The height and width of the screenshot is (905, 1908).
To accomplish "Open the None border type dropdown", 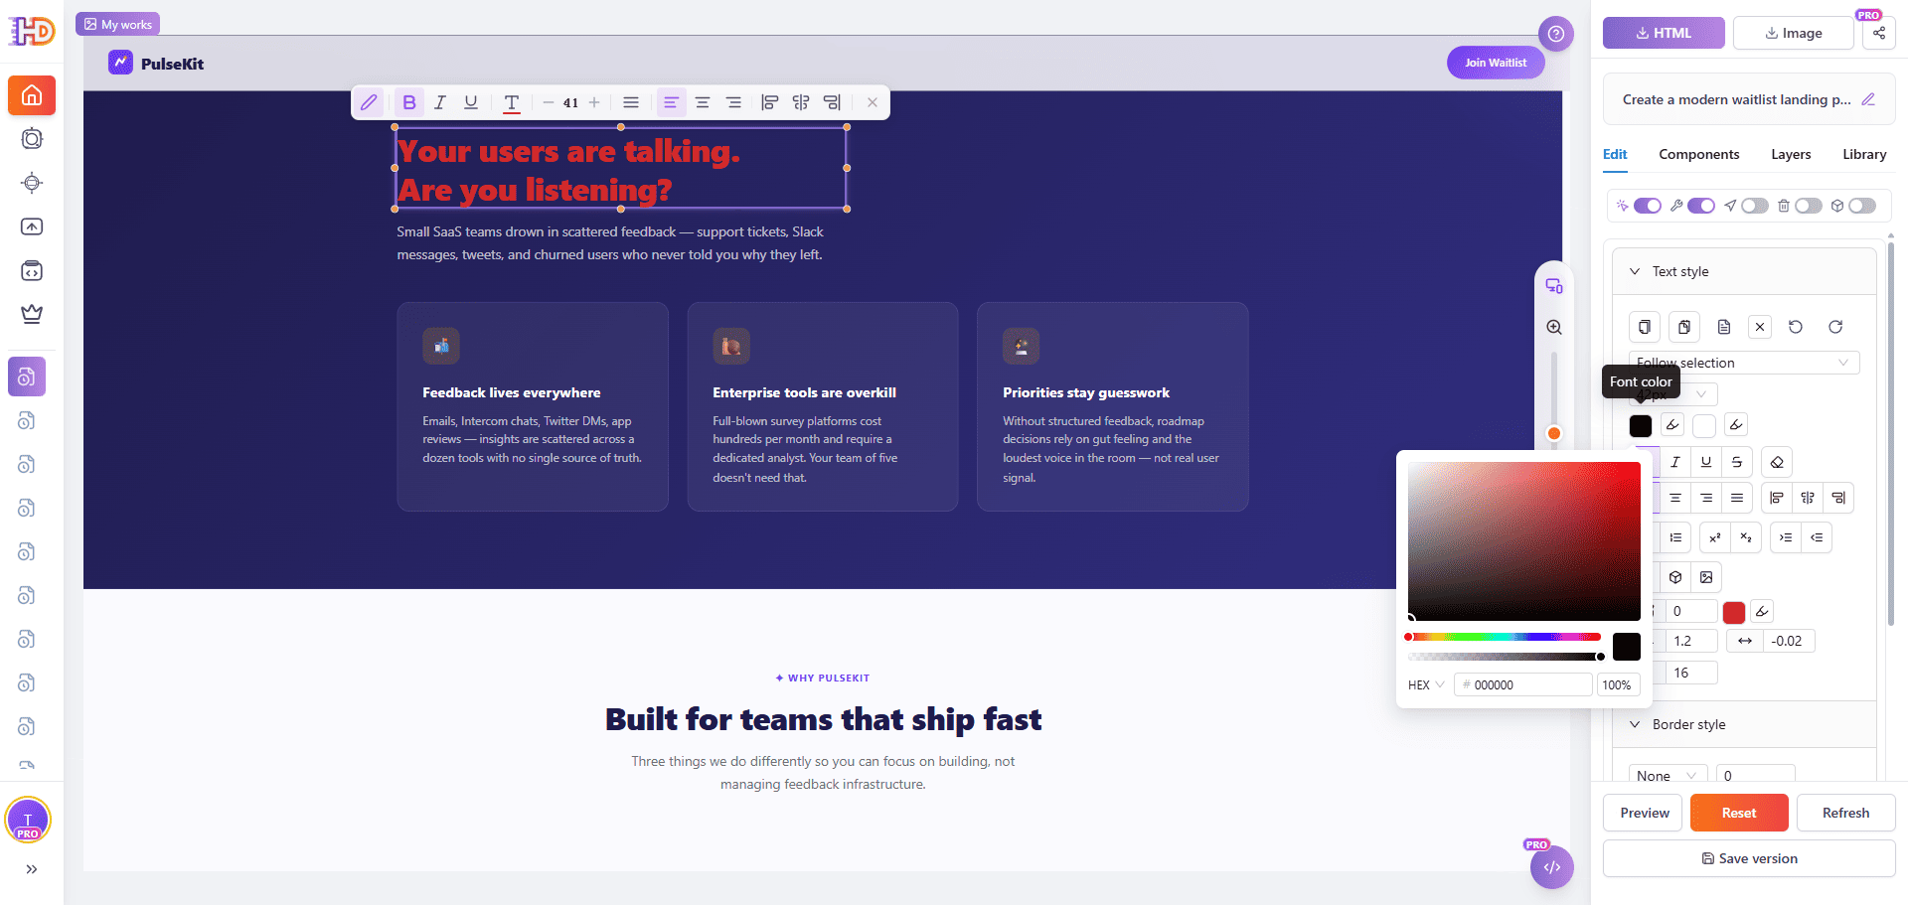I will coord(1668,776).
